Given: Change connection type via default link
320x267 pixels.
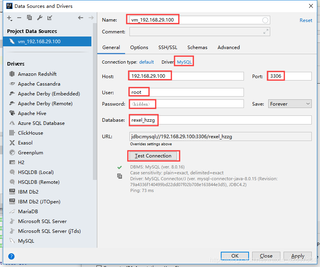Looking at the screenshot, I should 146,62.
